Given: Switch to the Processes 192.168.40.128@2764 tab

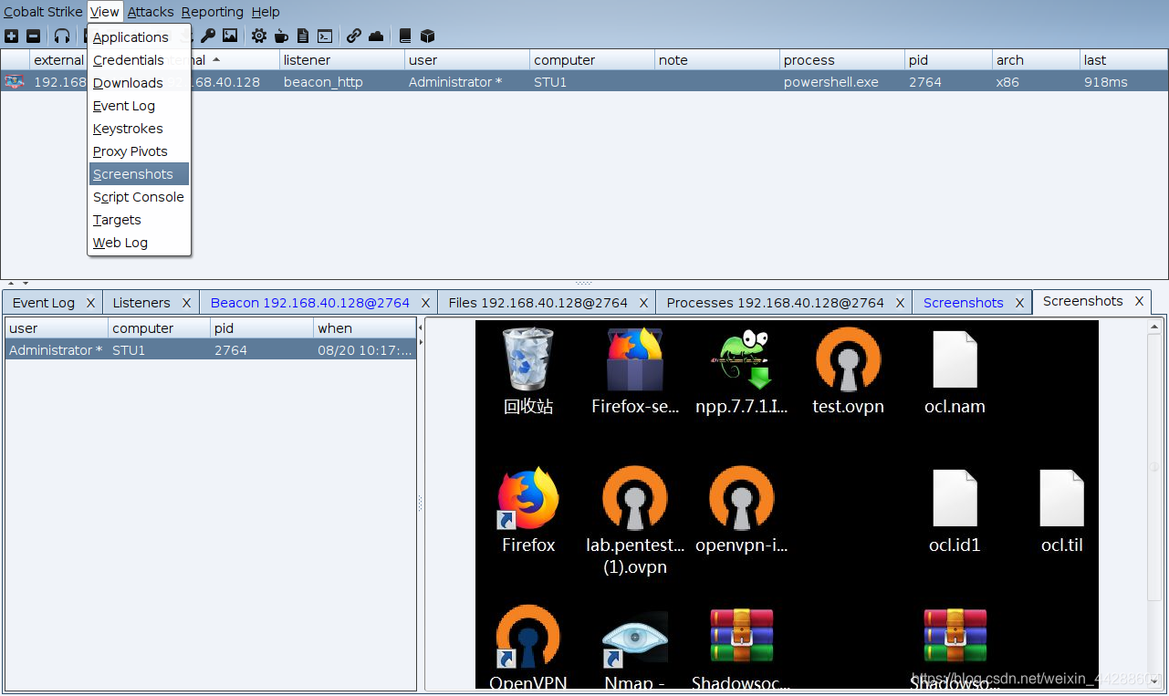Looking at the screenshot, I should click(775, 303).
